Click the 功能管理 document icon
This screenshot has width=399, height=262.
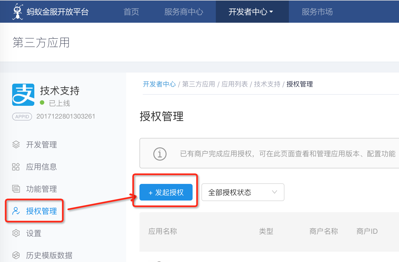tap(16, 189)
